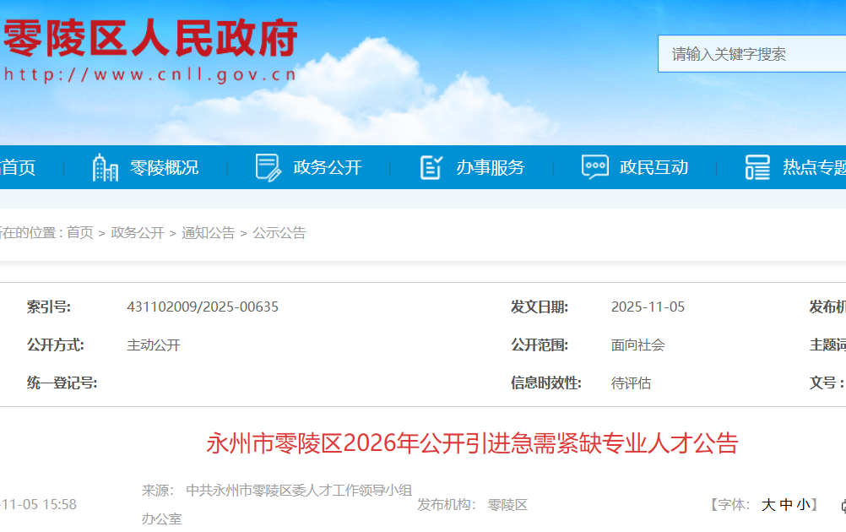Click the chat bubble icon beside 政民互动

(x=594, y=167)
